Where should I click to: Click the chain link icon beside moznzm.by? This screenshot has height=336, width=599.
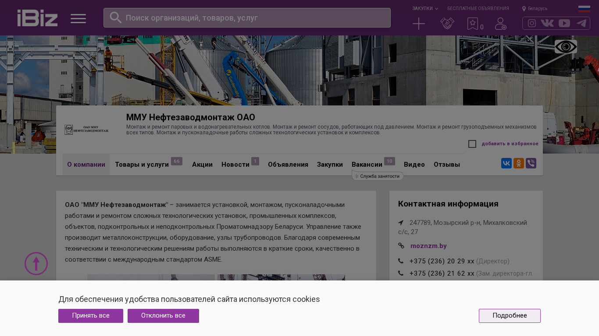(401, 246)
